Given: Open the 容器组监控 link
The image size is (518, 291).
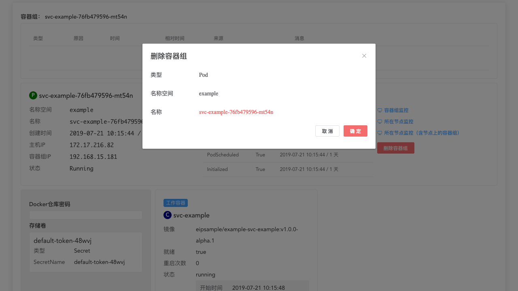Looking at the screenshot, I should [x=396, y=110].
